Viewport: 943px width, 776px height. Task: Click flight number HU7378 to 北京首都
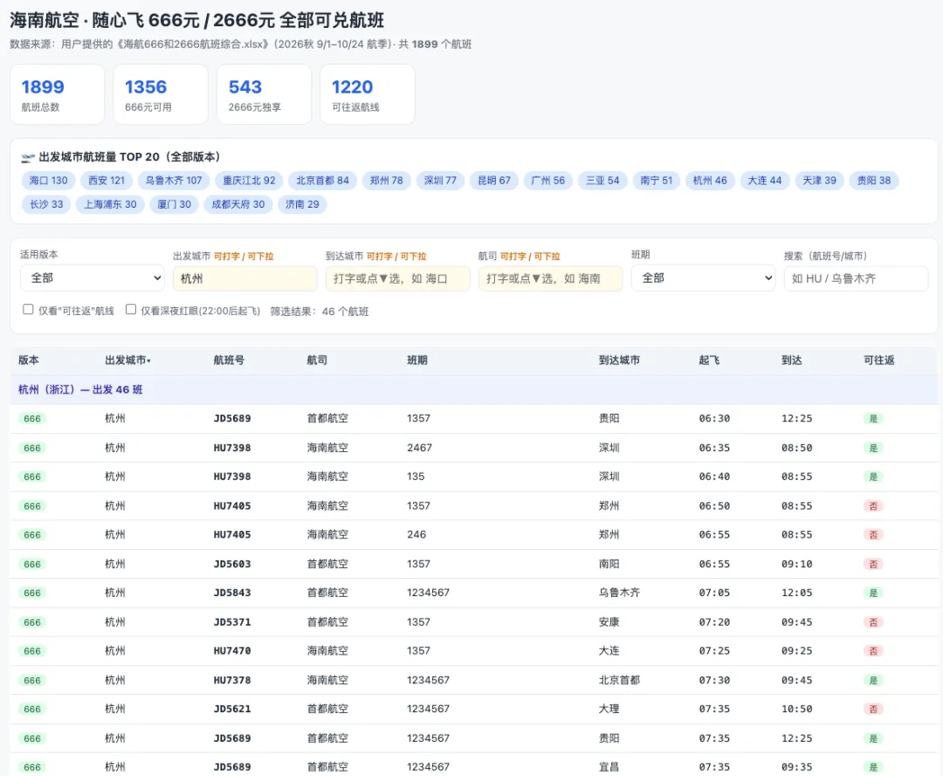(232, 681)
